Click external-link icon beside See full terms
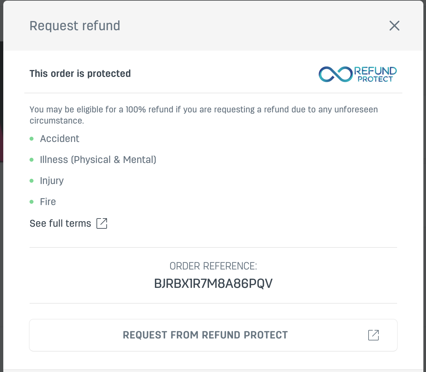The image size is (426, 372). click(102, 223)
